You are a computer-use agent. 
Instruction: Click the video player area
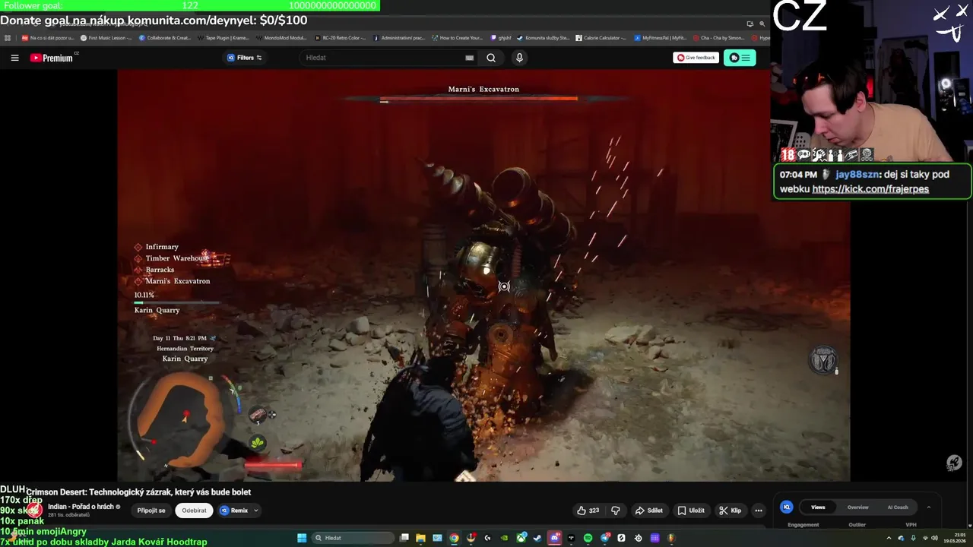pos(483,275)
